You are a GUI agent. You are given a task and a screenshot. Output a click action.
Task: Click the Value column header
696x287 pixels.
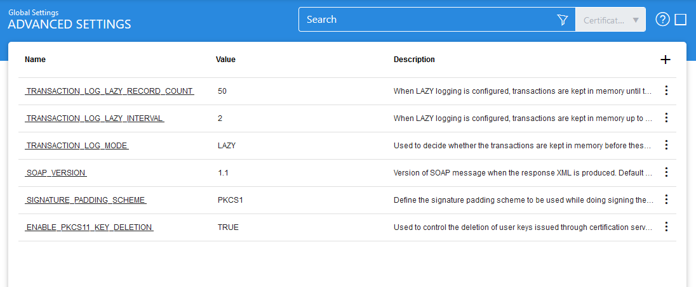225,60
